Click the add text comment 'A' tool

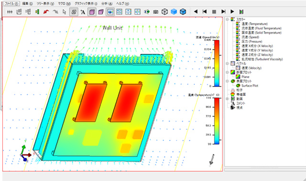pyautogui.click(x=83, y=12)
